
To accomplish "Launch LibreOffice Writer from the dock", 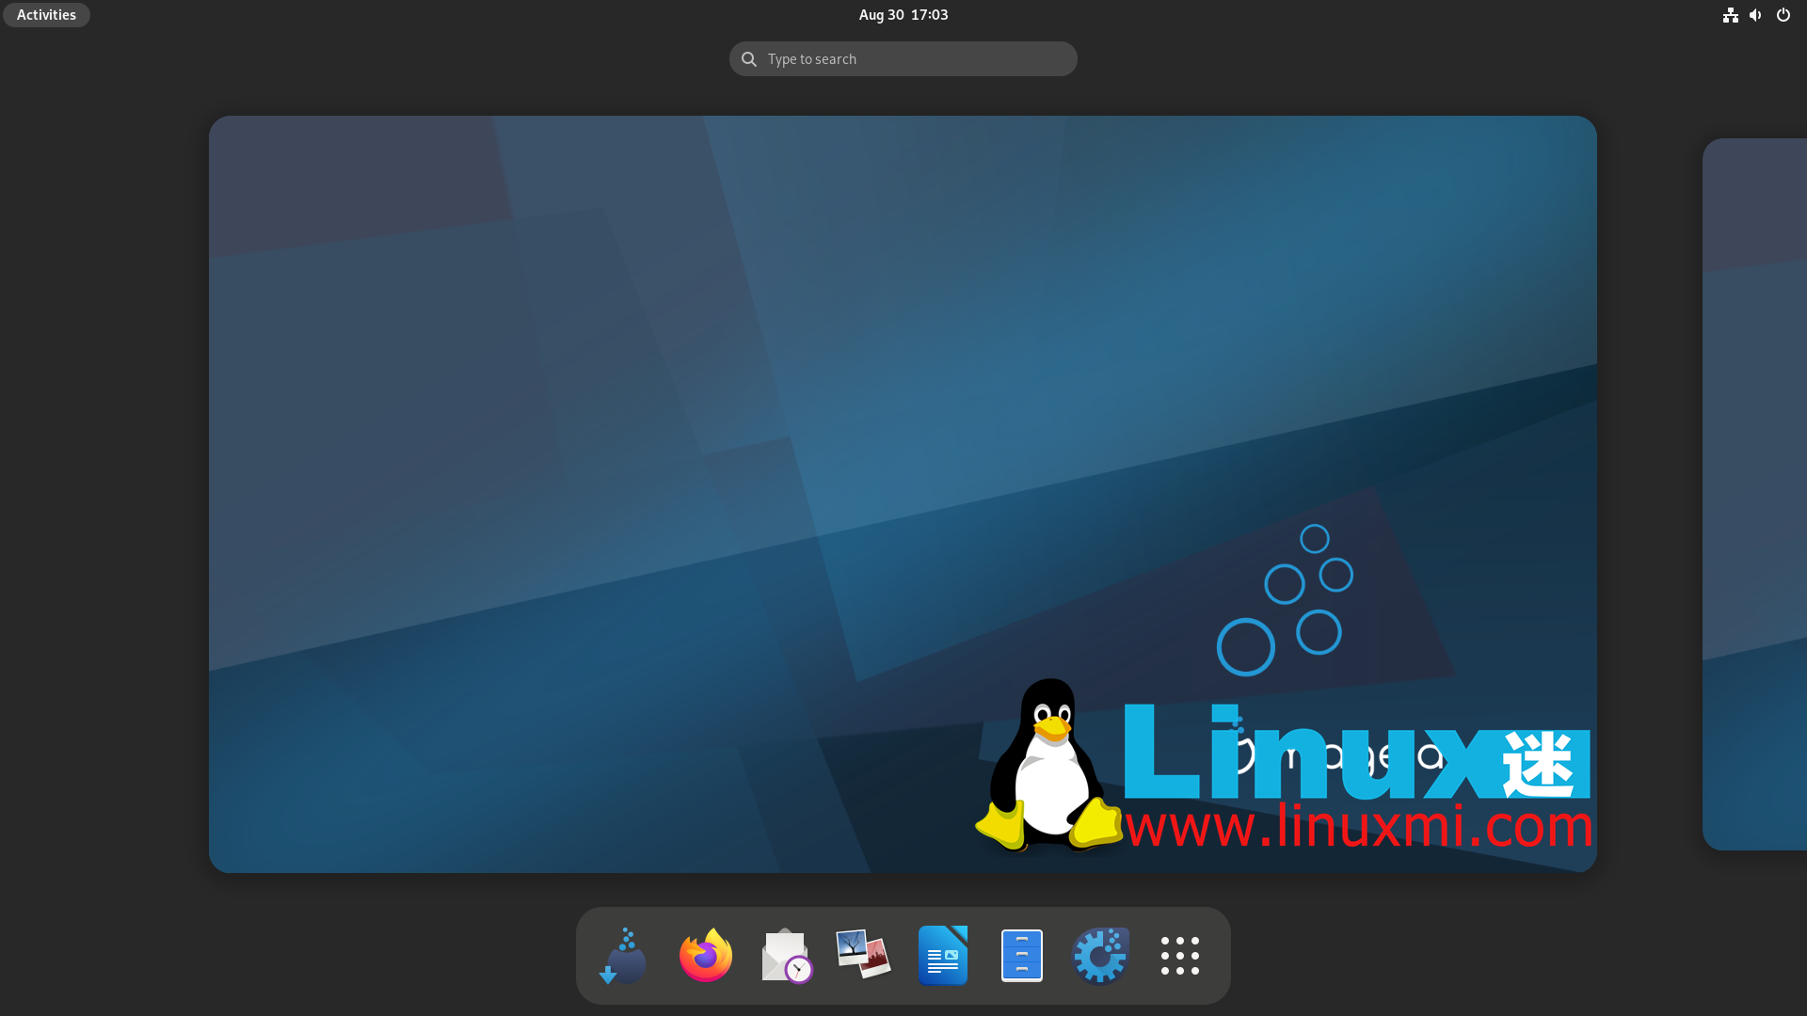I will 943,956.
